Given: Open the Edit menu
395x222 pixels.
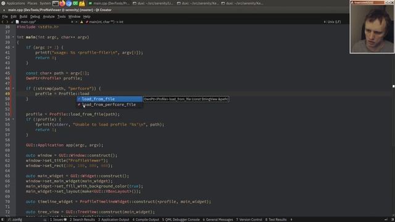Looking at the screenshot, I should (14, 17).
